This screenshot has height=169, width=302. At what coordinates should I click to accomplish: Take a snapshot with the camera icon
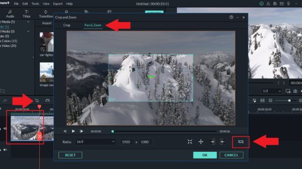295,91
